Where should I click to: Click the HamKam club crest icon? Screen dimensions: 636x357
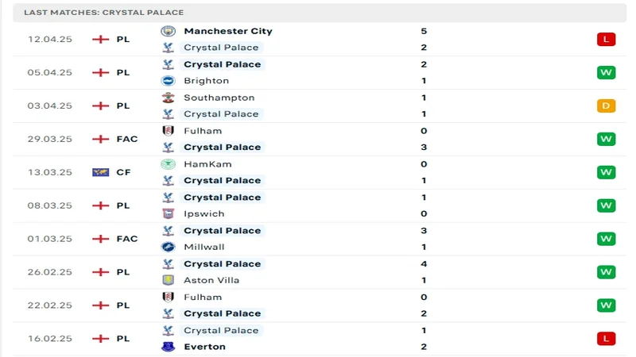168,164
